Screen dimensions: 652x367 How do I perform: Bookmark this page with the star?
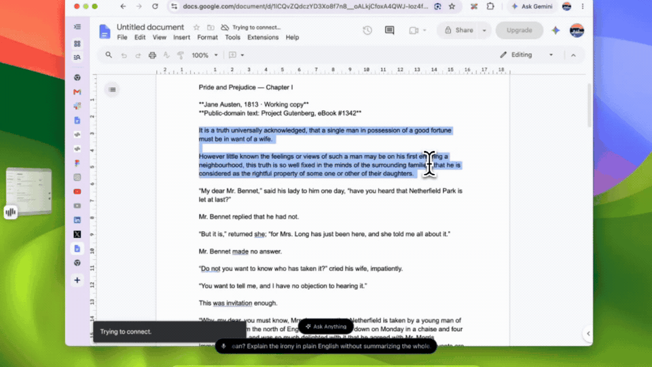[452, 6]
